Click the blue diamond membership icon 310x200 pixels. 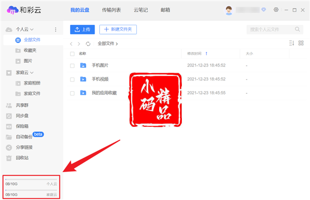coord(263,10)
